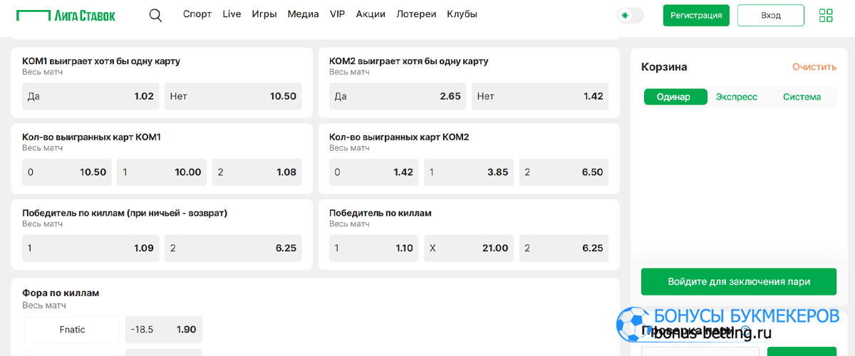
Task: Click the Лига Ставок logo
Action: 66,15
